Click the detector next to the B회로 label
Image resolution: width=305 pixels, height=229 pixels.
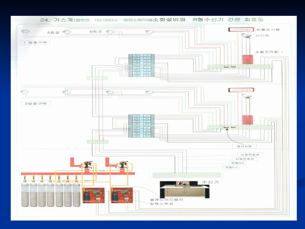110,32
